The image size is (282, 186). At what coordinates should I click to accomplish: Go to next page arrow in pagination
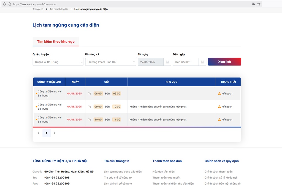tap(55, 133)
